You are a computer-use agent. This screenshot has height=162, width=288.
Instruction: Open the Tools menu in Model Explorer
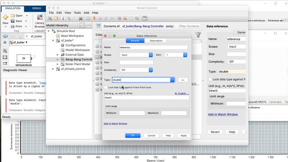[x=77, y=13]
